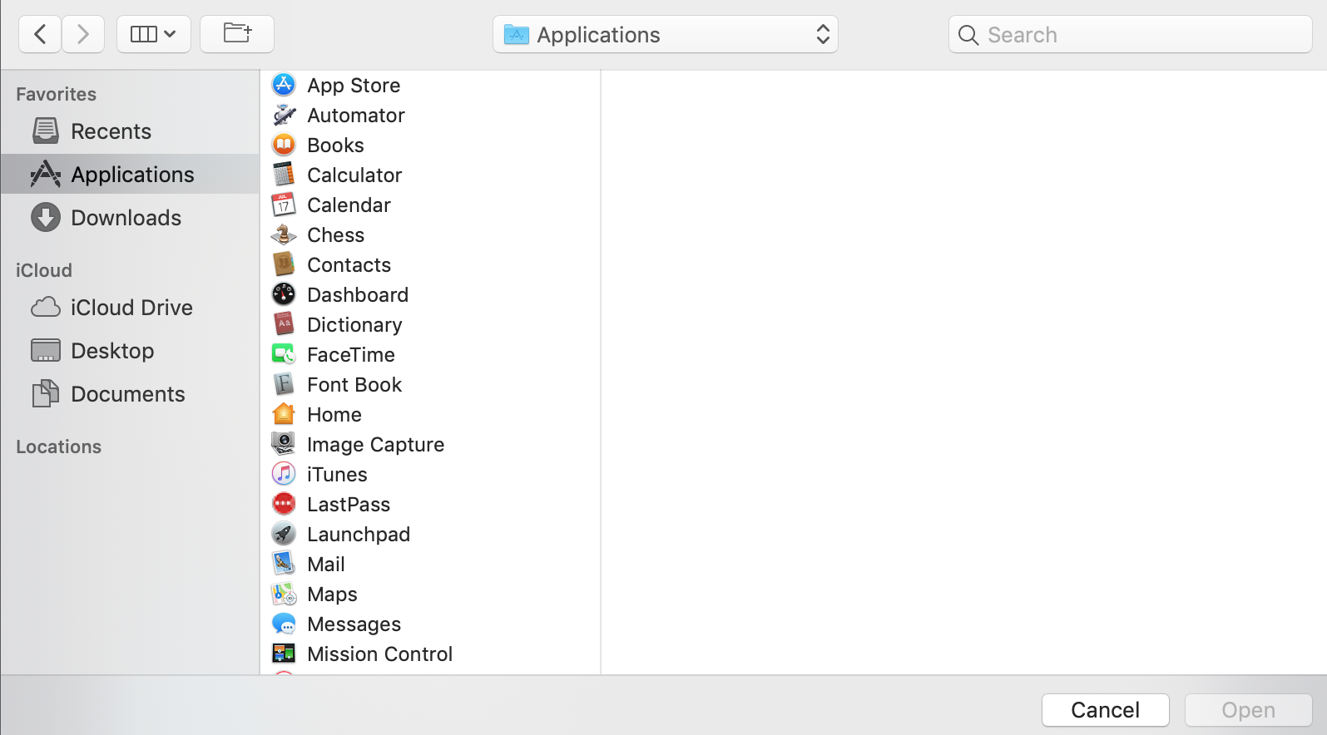
Task: Select the Mission Control app icon
Action: coord(284,654)
